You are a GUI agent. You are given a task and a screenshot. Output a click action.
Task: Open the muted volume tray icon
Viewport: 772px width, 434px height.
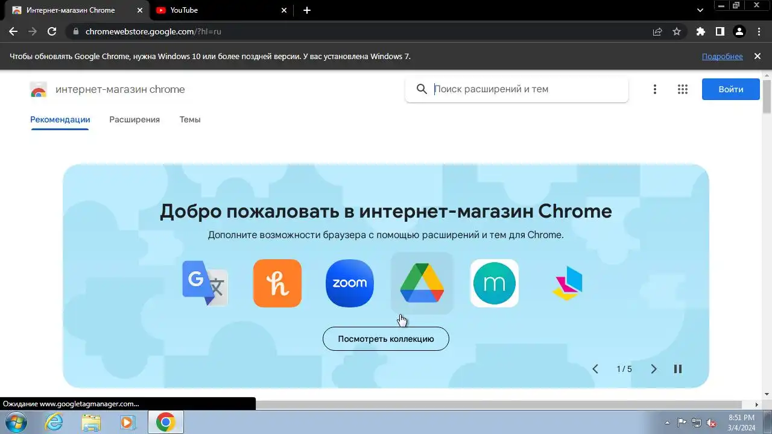[x=712, y=423]
